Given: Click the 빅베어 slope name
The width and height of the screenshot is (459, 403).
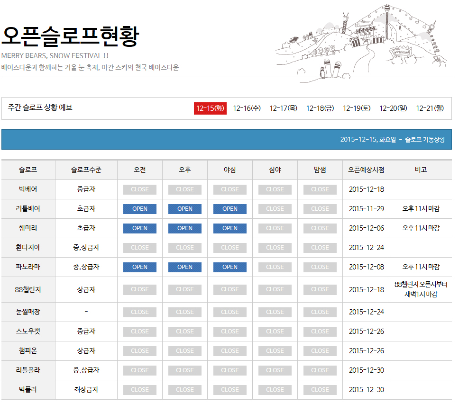Looking at the screenshot, I should [28, 189].
